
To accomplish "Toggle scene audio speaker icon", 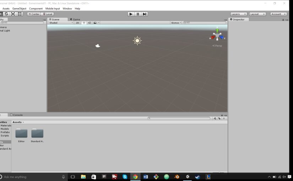I will (89, 23).
